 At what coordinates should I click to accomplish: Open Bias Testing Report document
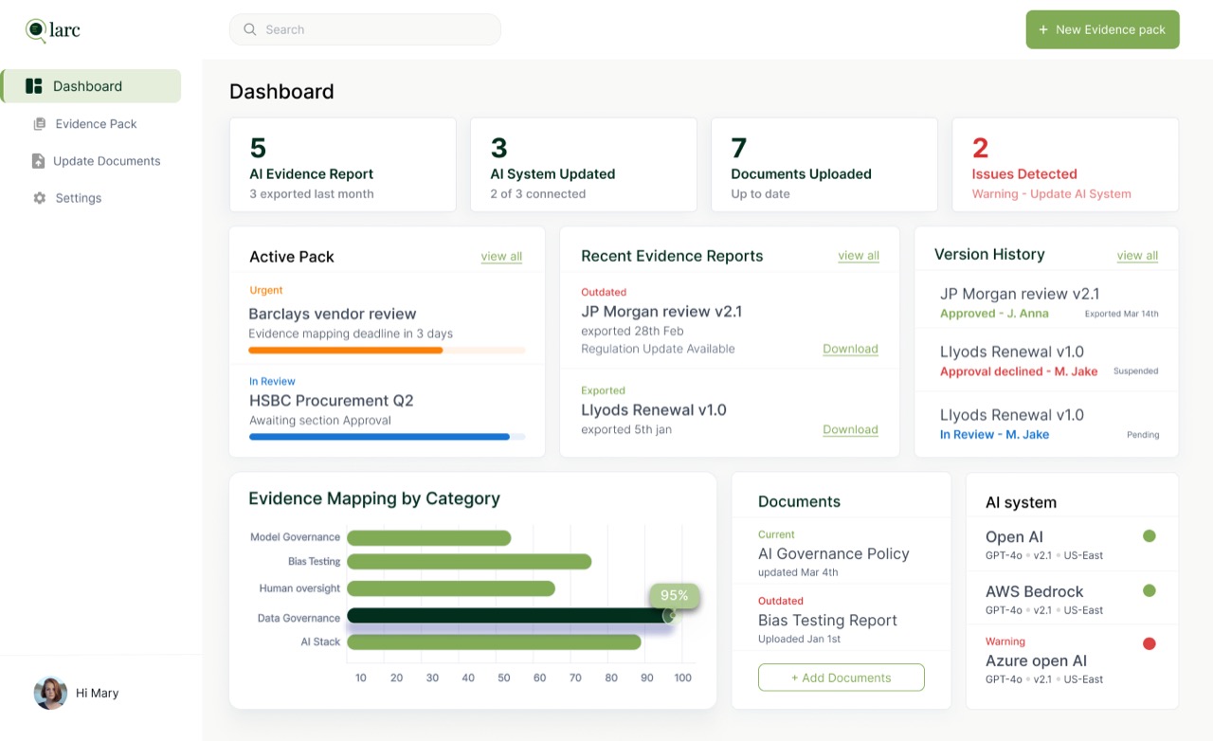tap(827, 621)
